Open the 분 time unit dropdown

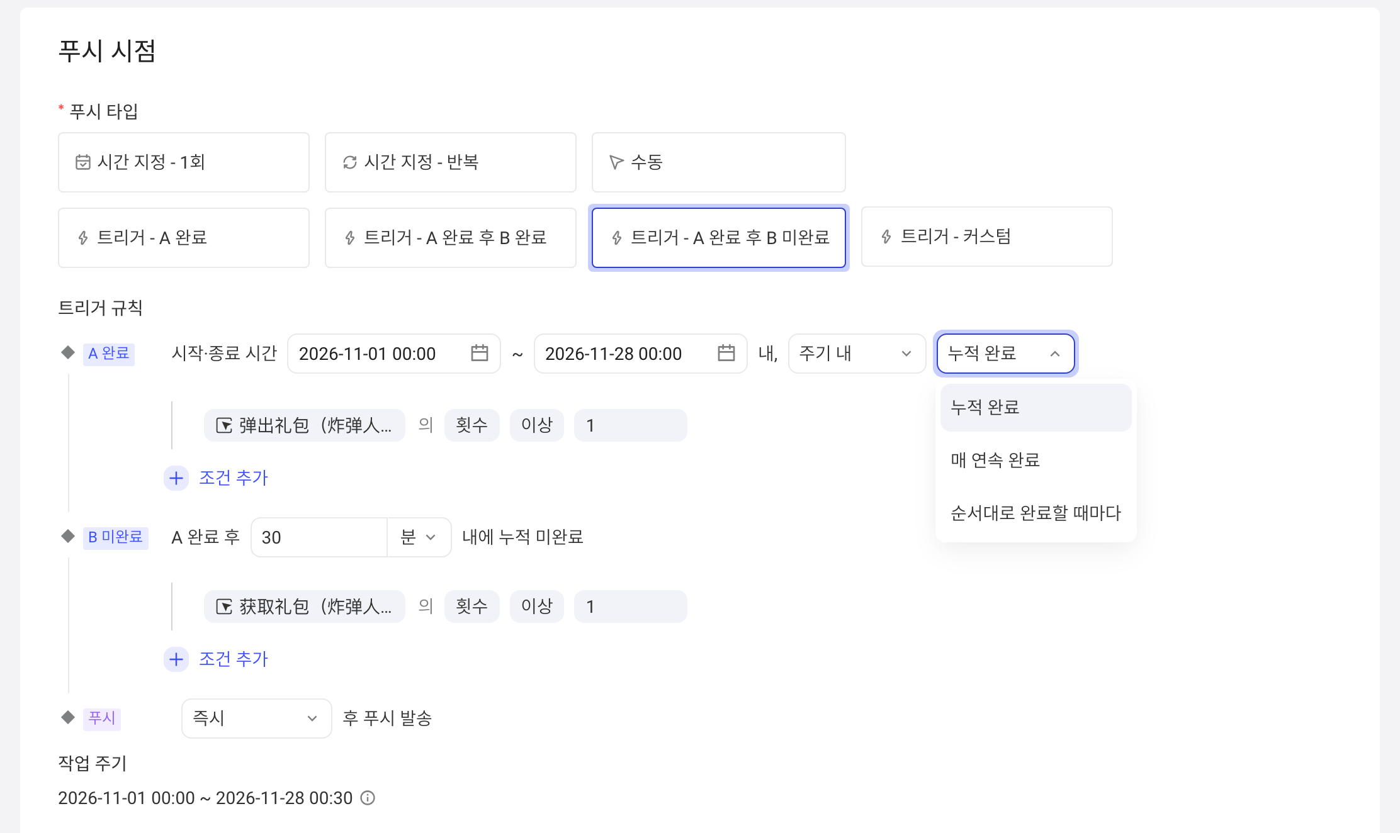tap(419, 537)
